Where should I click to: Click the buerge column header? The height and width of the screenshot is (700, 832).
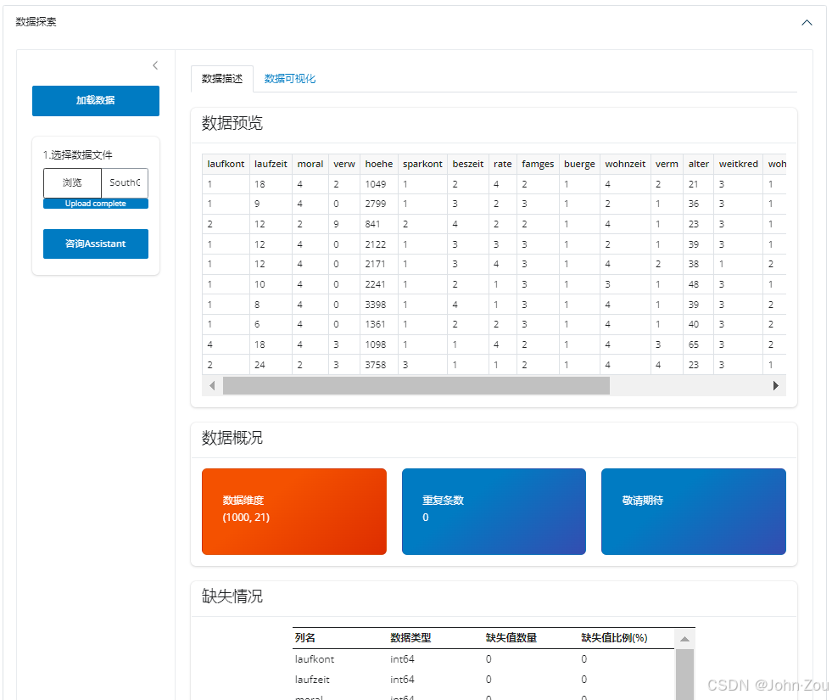click(x=579, y=164)
